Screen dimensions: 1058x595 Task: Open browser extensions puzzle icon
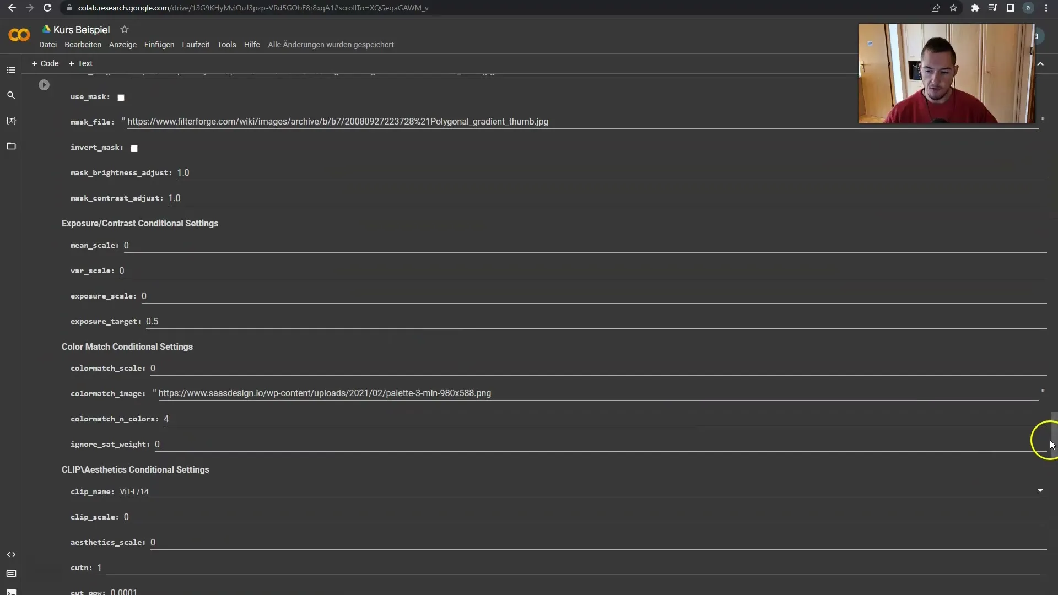(x=975, y=8)
